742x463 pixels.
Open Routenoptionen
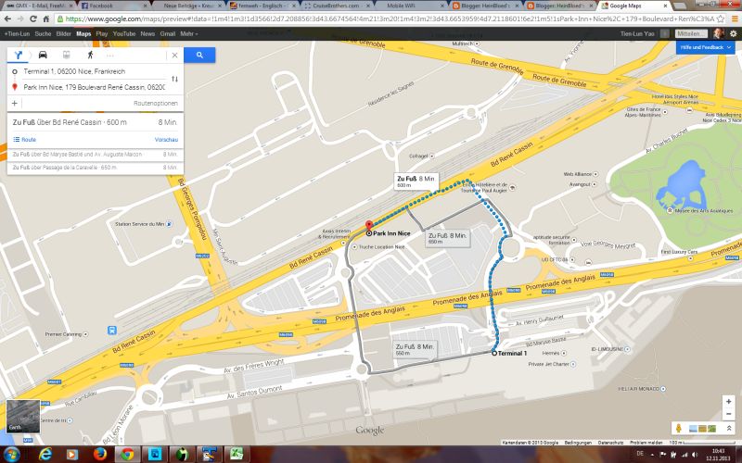(156, 103)
